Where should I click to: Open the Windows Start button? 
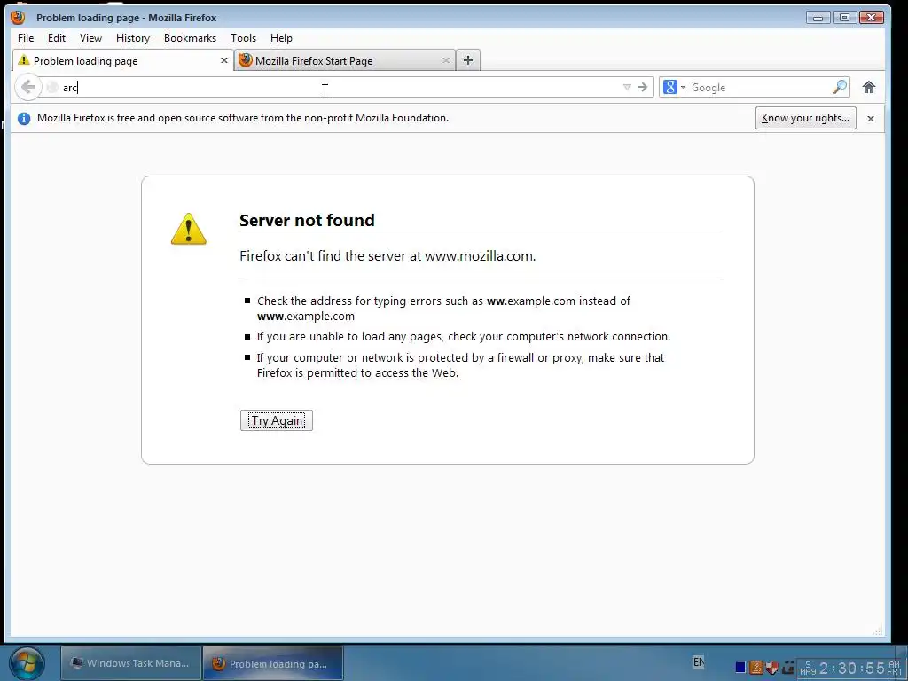(x=27, y=663)
